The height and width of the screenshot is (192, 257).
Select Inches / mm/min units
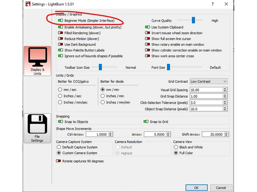[102, 102]
